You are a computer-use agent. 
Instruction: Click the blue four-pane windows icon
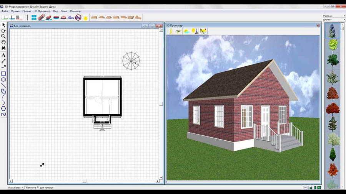pyautogui.click(x=34, y=18)
